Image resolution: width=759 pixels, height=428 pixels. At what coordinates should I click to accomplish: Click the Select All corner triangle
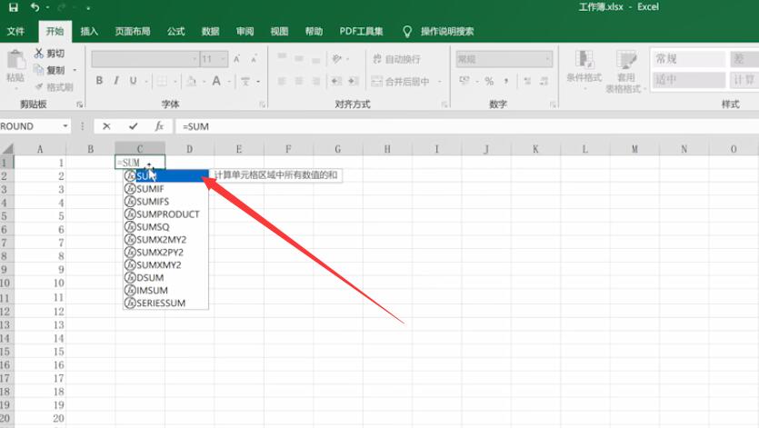click(x=7, y=149)
